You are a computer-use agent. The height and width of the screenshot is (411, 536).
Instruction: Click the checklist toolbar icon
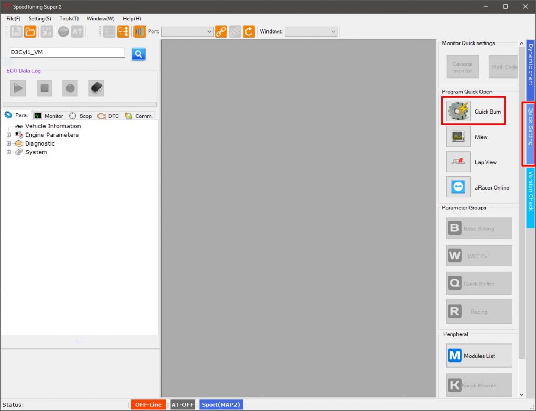click(109, 31)
